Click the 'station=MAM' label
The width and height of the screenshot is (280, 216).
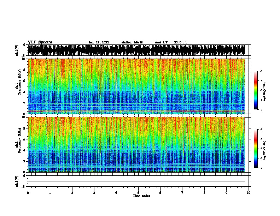132,42
